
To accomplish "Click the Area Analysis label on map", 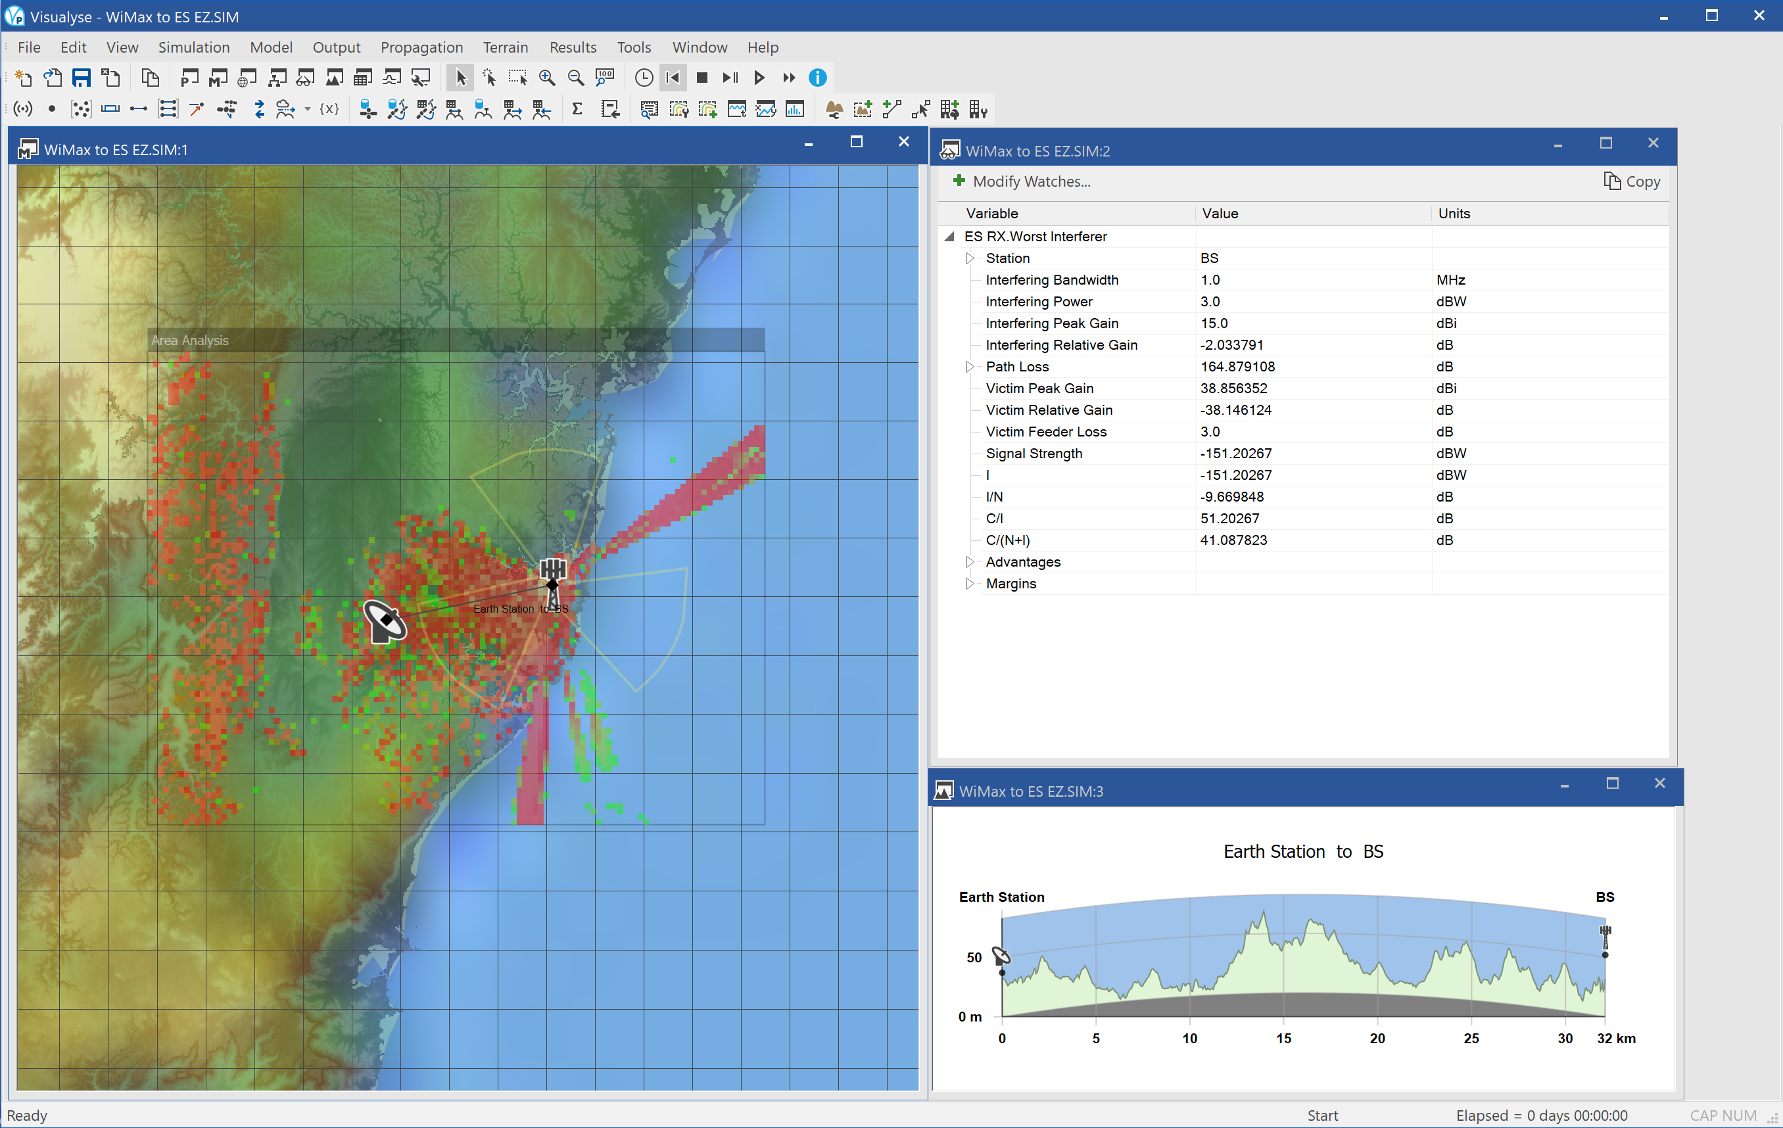I will (189, 339).
